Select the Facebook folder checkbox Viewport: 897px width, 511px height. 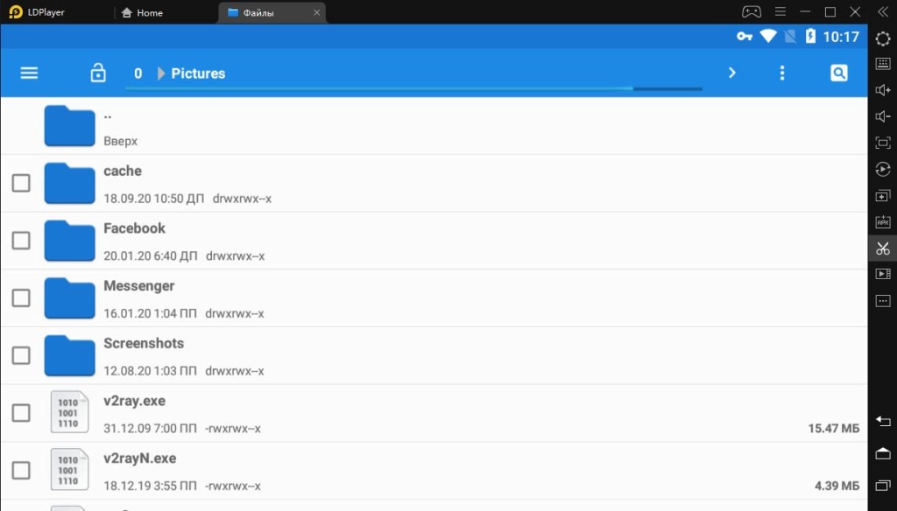[x=21, y=241]
